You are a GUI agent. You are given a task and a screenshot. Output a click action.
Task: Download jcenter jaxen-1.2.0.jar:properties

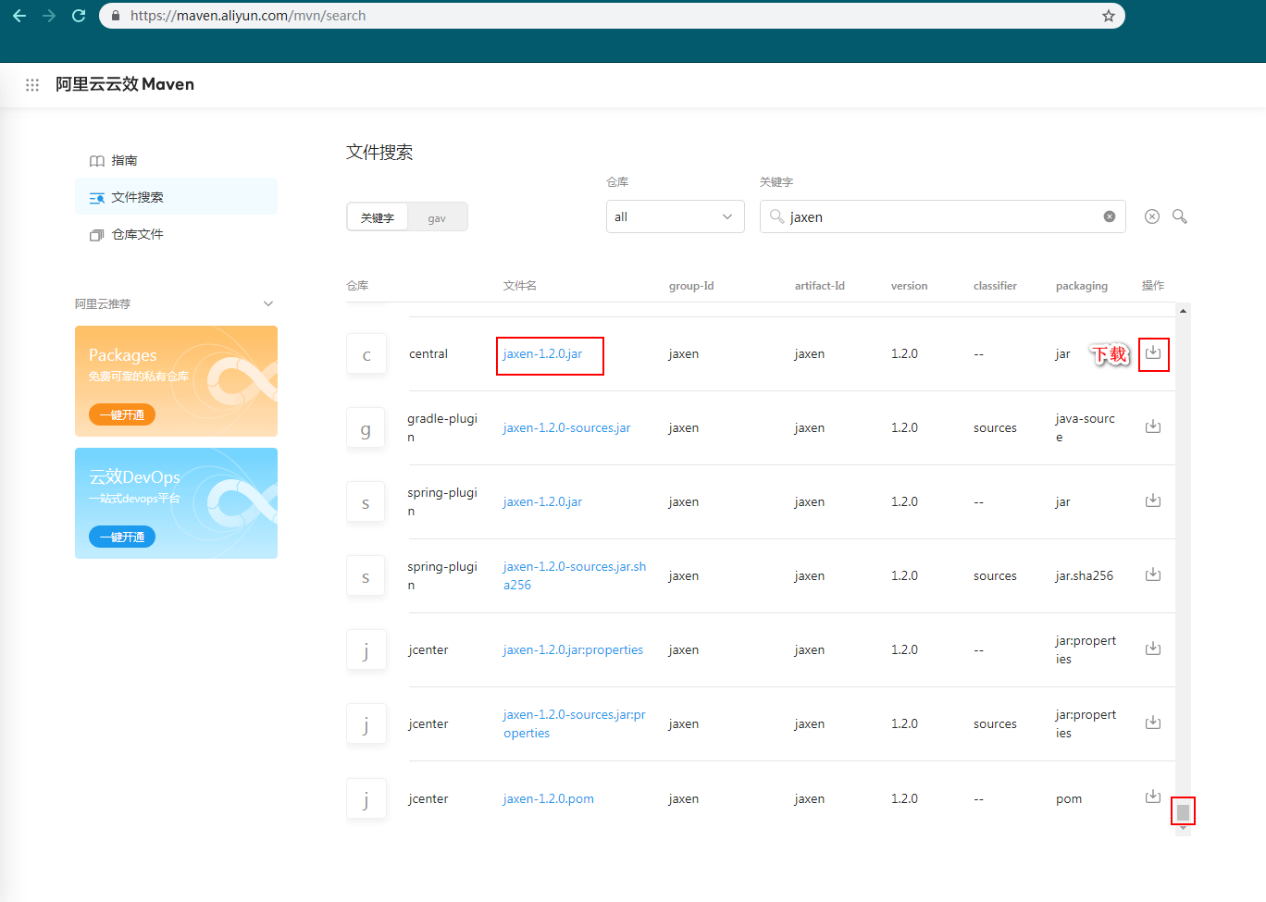(x=1153, y=649)
